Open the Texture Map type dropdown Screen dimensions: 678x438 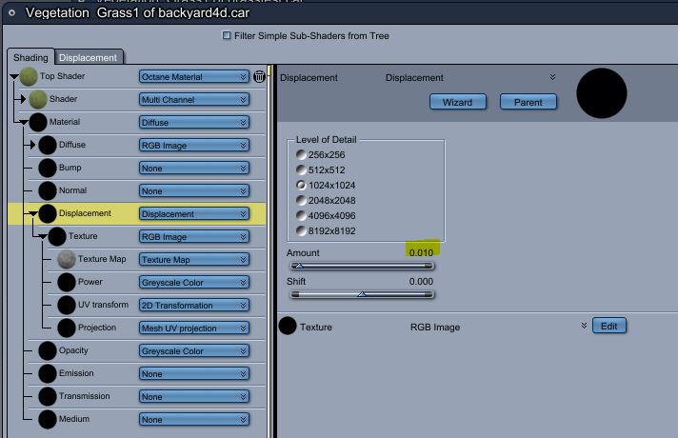click(194, 259)
